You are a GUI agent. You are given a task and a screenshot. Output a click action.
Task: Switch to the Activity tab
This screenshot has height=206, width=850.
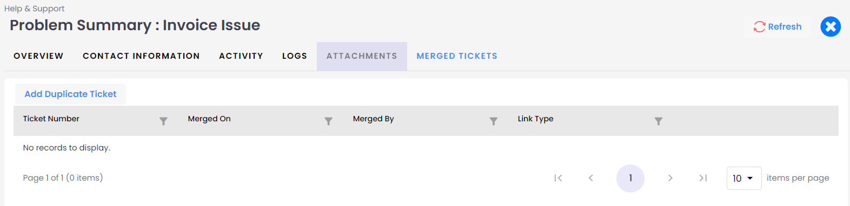pyautogui.click(x=241, y=56)
